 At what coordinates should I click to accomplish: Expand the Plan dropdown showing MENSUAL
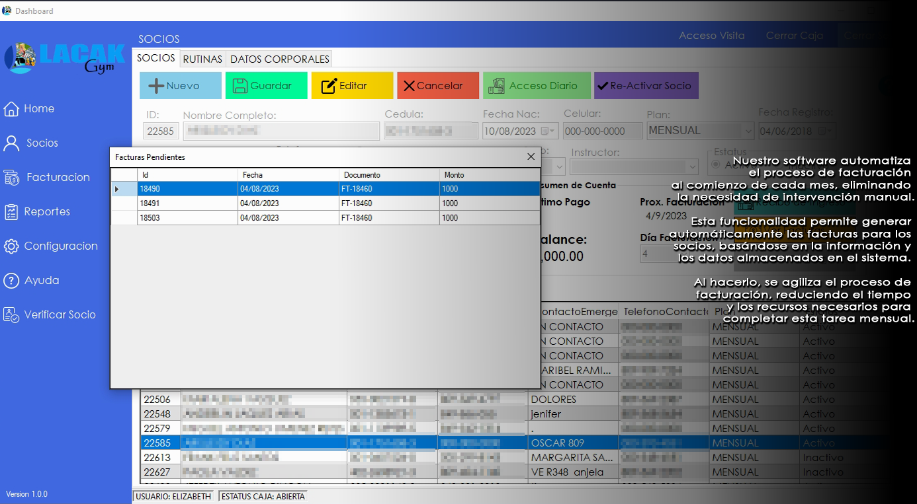[x=747, y=131]
